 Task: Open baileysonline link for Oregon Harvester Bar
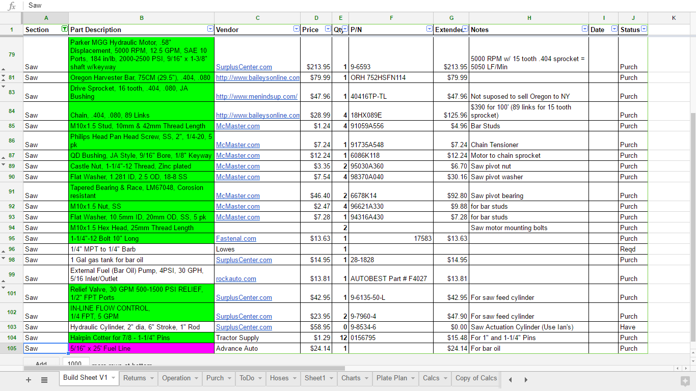(258, 77)
